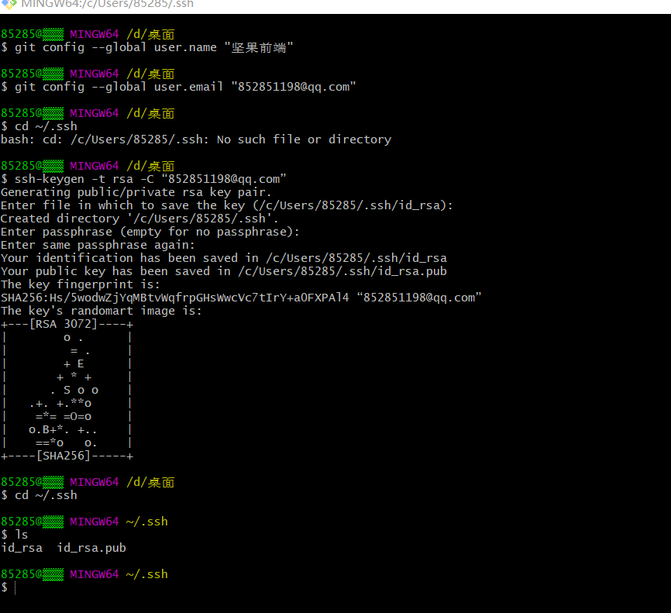This screenshot has width=671, height=613.
Task: Select the id_rsa filename in ls output
Action: tap(21, 547)
